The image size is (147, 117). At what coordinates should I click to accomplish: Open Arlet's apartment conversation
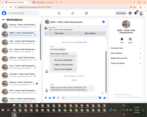[20, 92]
